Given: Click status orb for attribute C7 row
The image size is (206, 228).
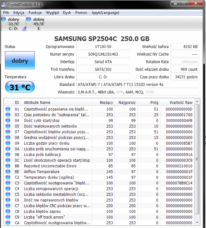Looking at the screenshot, I should (8, 206).
